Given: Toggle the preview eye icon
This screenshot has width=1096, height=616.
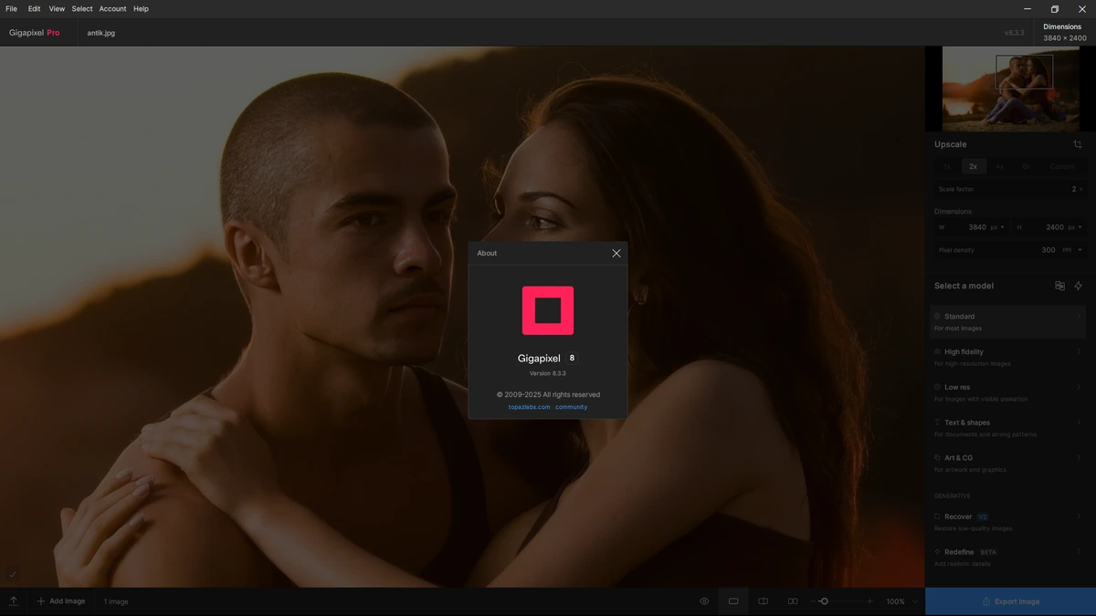Looking at the screenshot, I should (x=704, y=601).
